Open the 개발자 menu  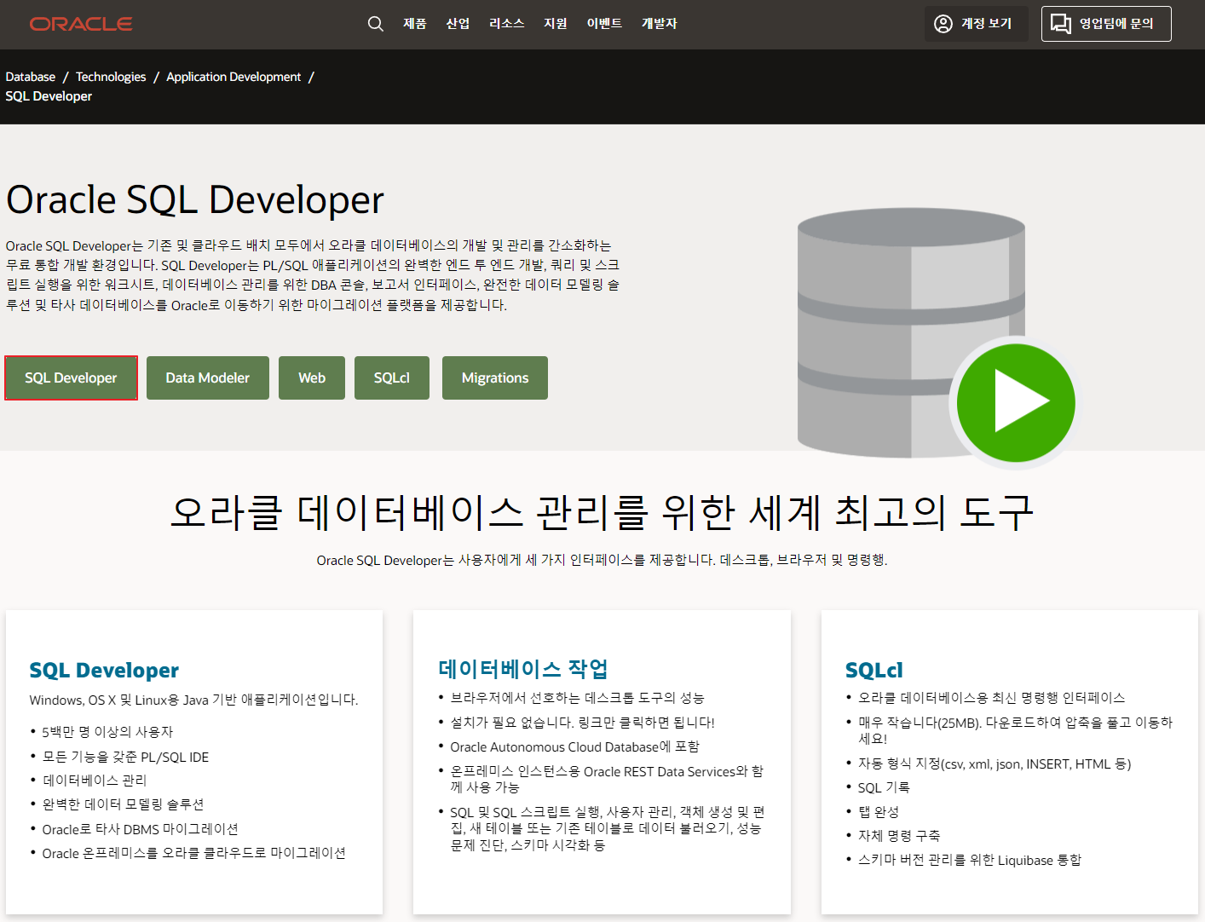(x=660, y=24)
